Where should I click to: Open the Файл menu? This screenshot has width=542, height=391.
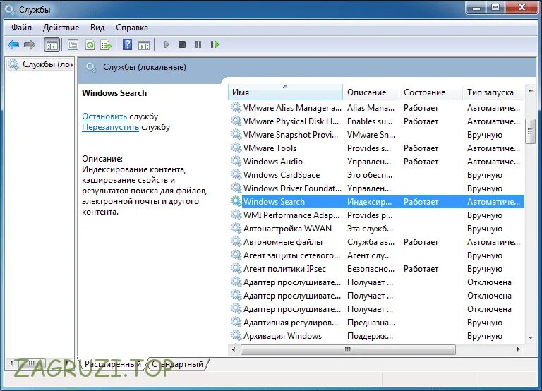click(21, 28)
